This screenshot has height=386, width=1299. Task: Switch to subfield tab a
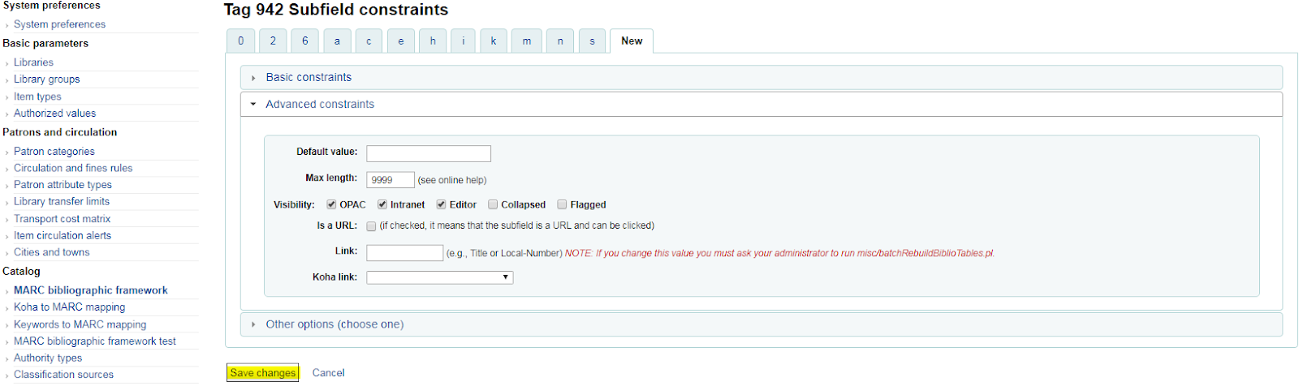tap(337, 41)
